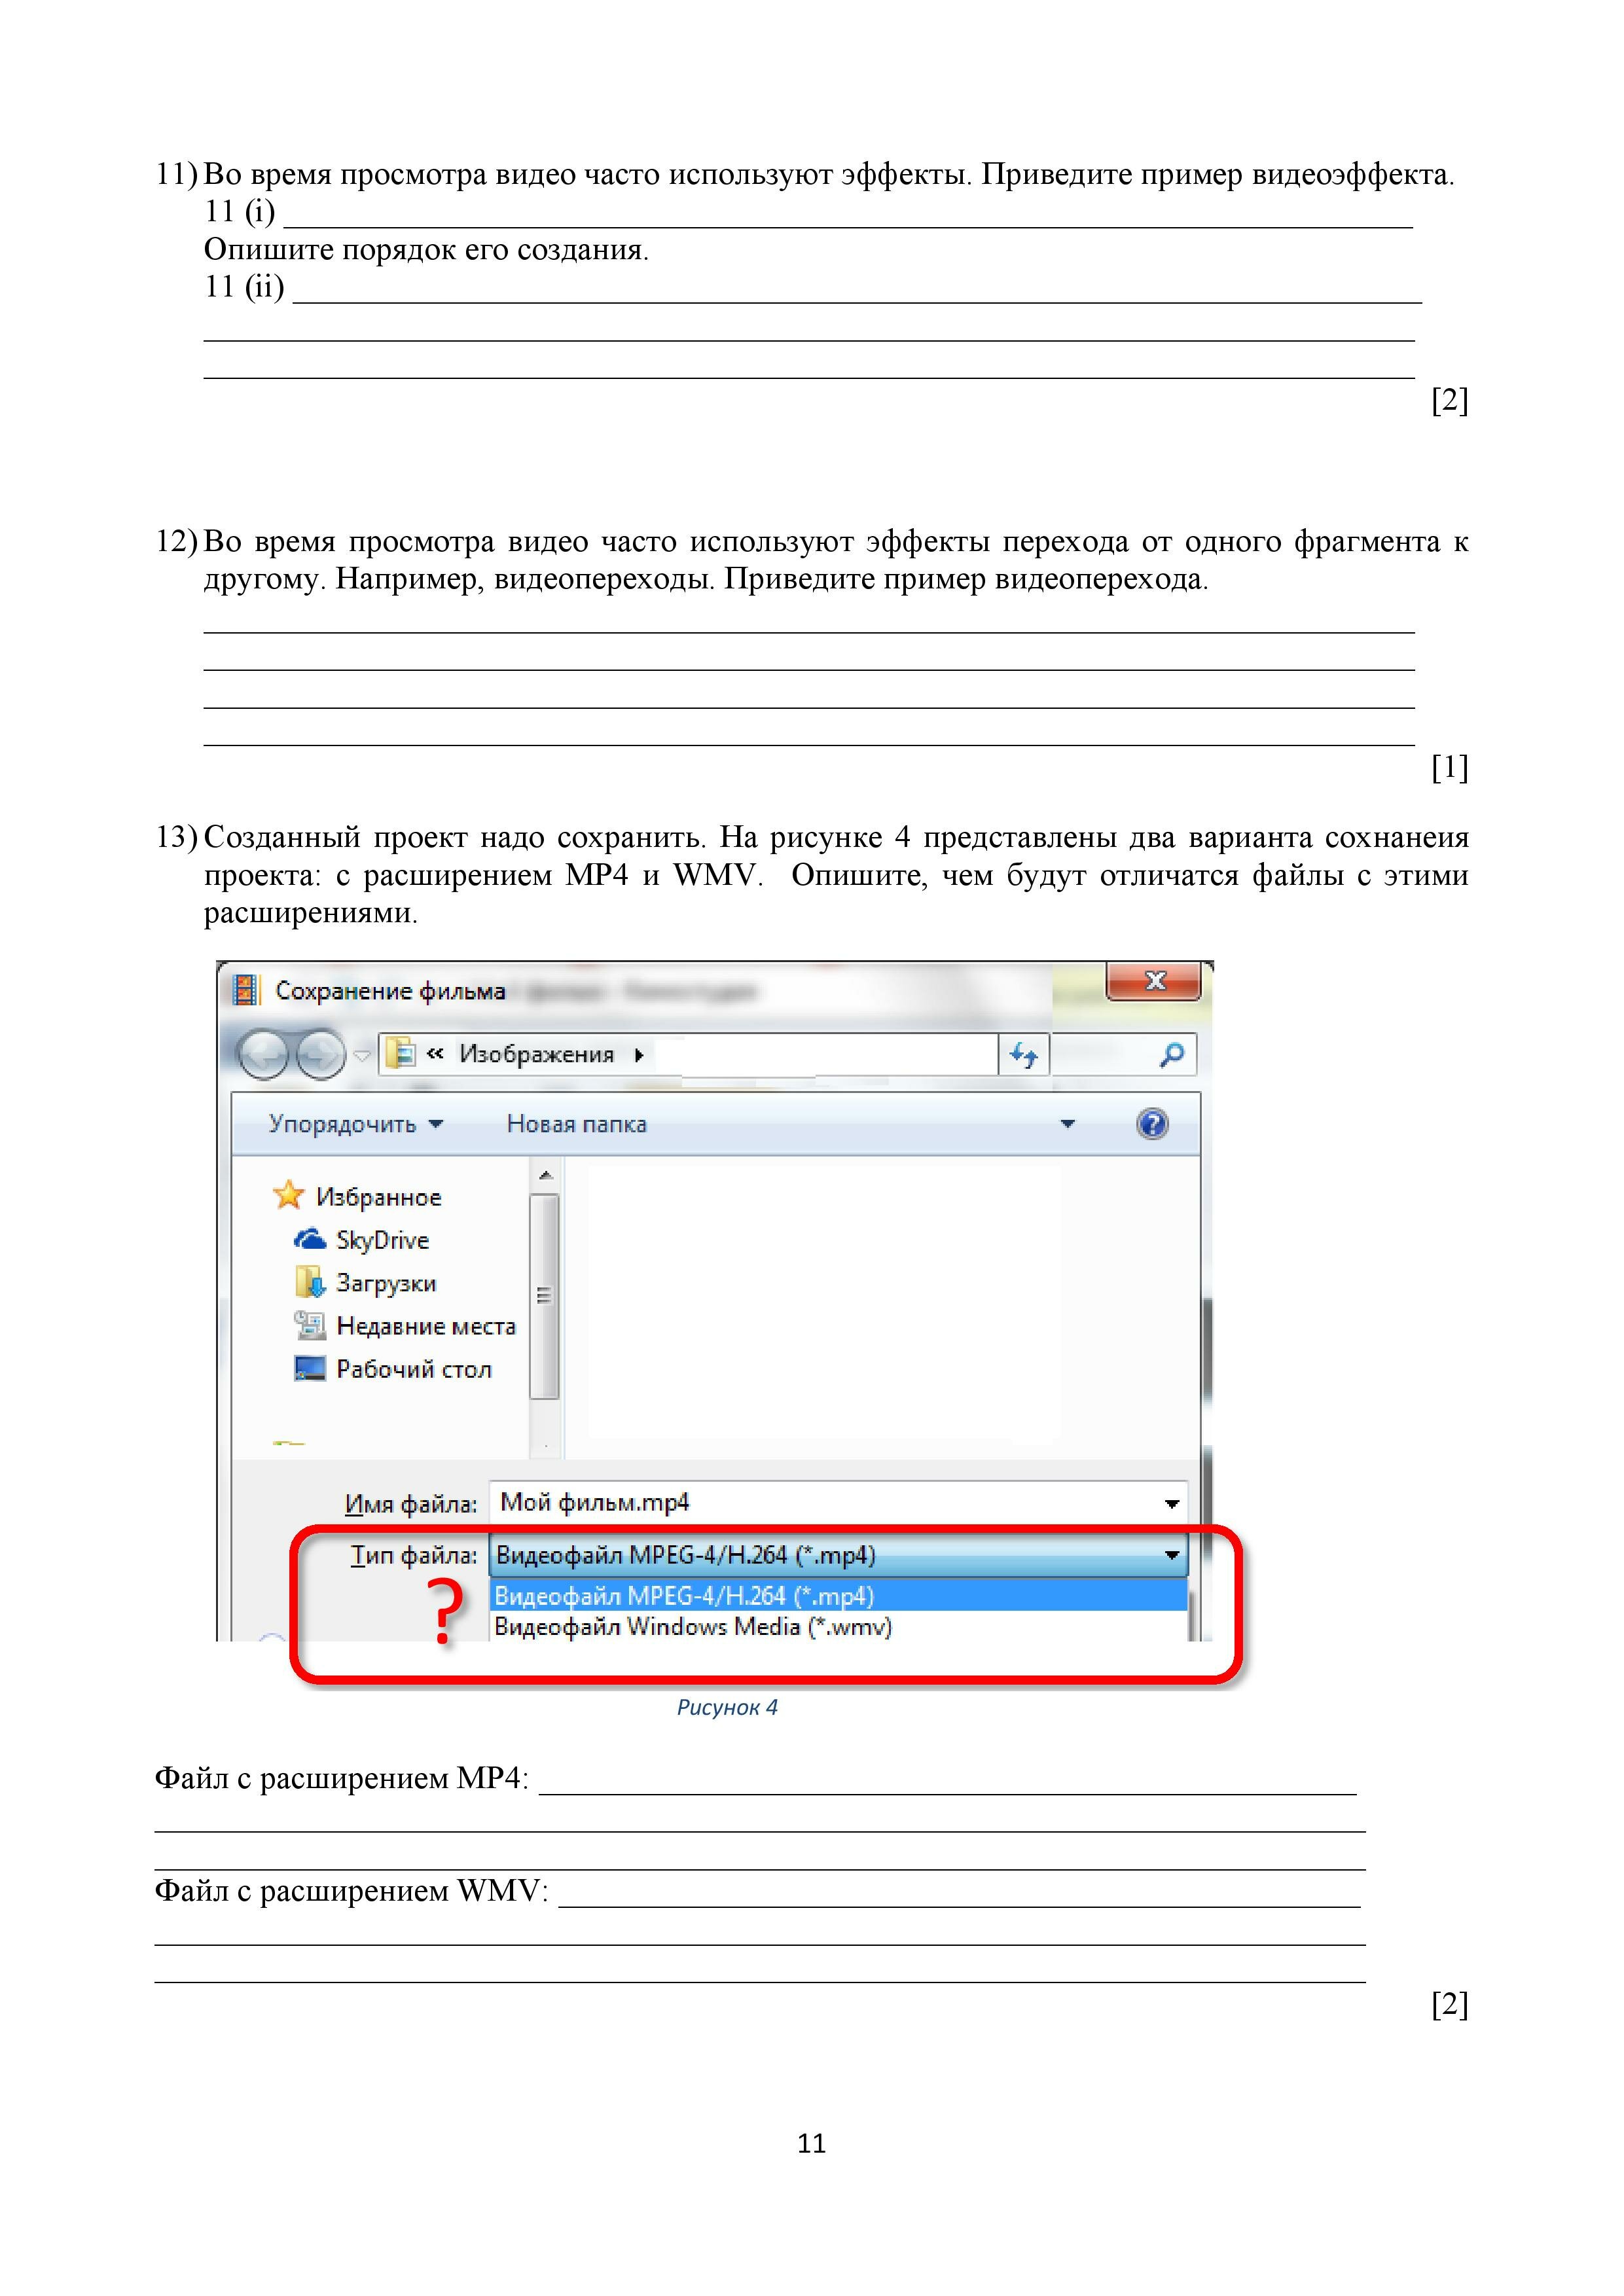Expand the Изображения breadcrumb arrow
Screen dimensions: 1624x2296
(x=639, y=1054)
